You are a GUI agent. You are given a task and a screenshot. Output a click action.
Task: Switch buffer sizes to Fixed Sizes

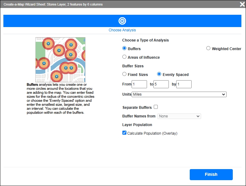click(125, 74)
